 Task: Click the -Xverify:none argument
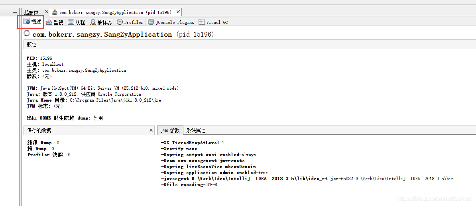pos(179,149)
